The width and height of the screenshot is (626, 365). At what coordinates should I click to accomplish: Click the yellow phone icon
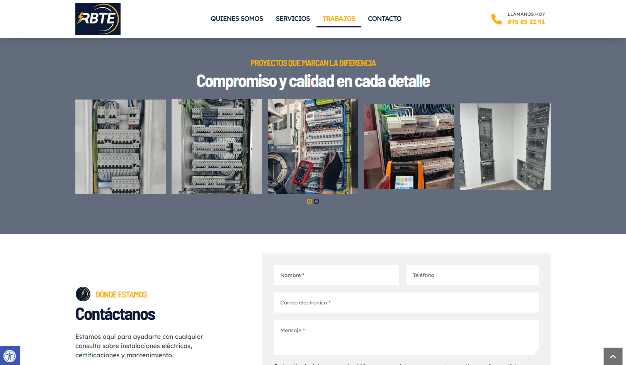click(x=496, y=19)
